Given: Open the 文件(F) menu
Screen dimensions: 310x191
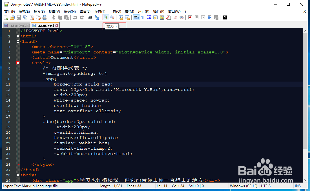Looking at the screenshot, I should point(10,12).
